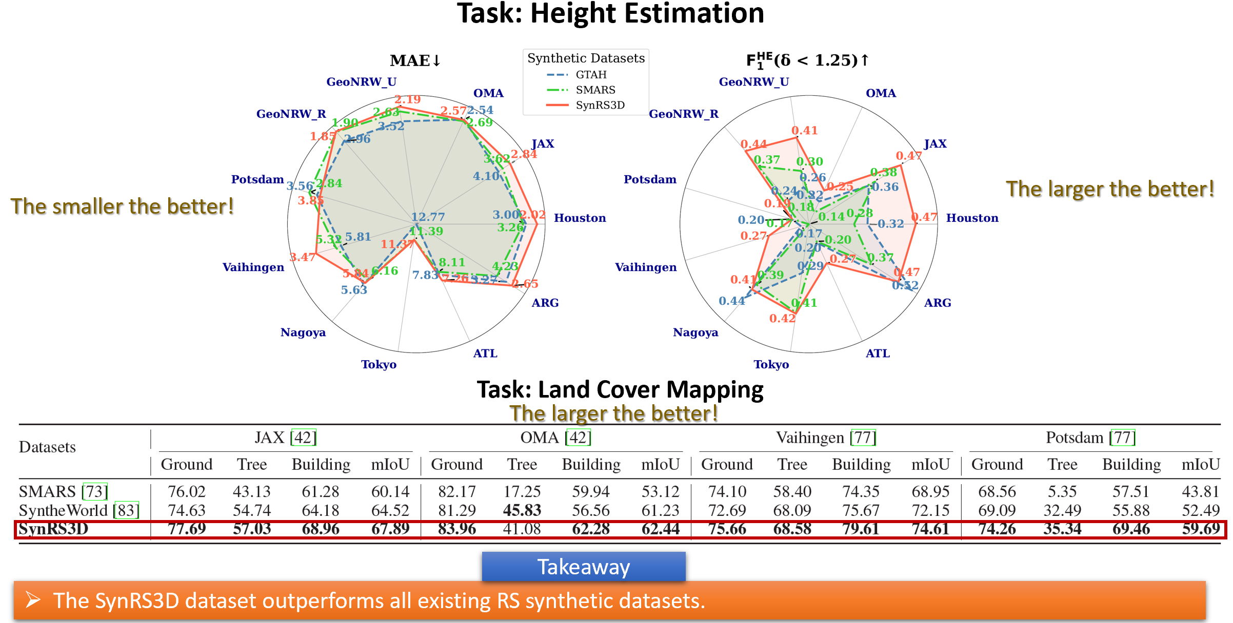Select Tokyo axis label on MAE chart

point(379,364)
